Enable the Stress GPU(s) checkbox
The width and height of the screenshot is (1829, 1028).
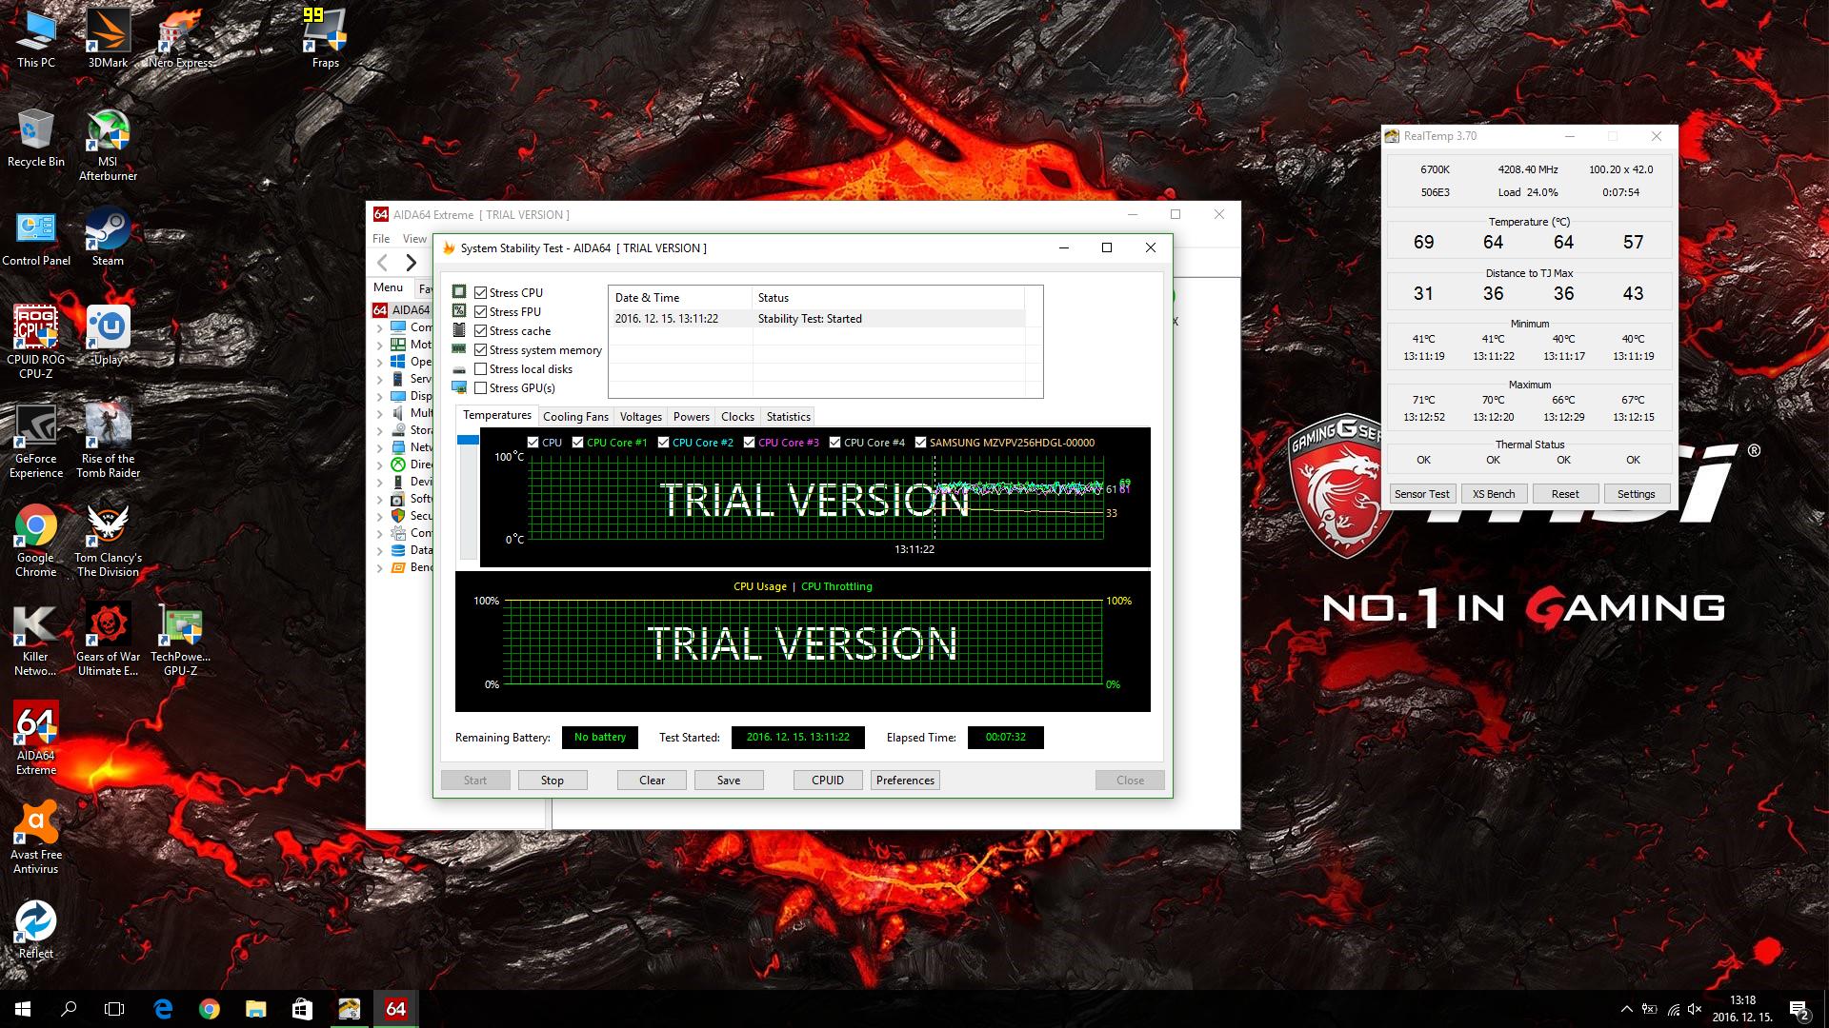coord(481,388)
